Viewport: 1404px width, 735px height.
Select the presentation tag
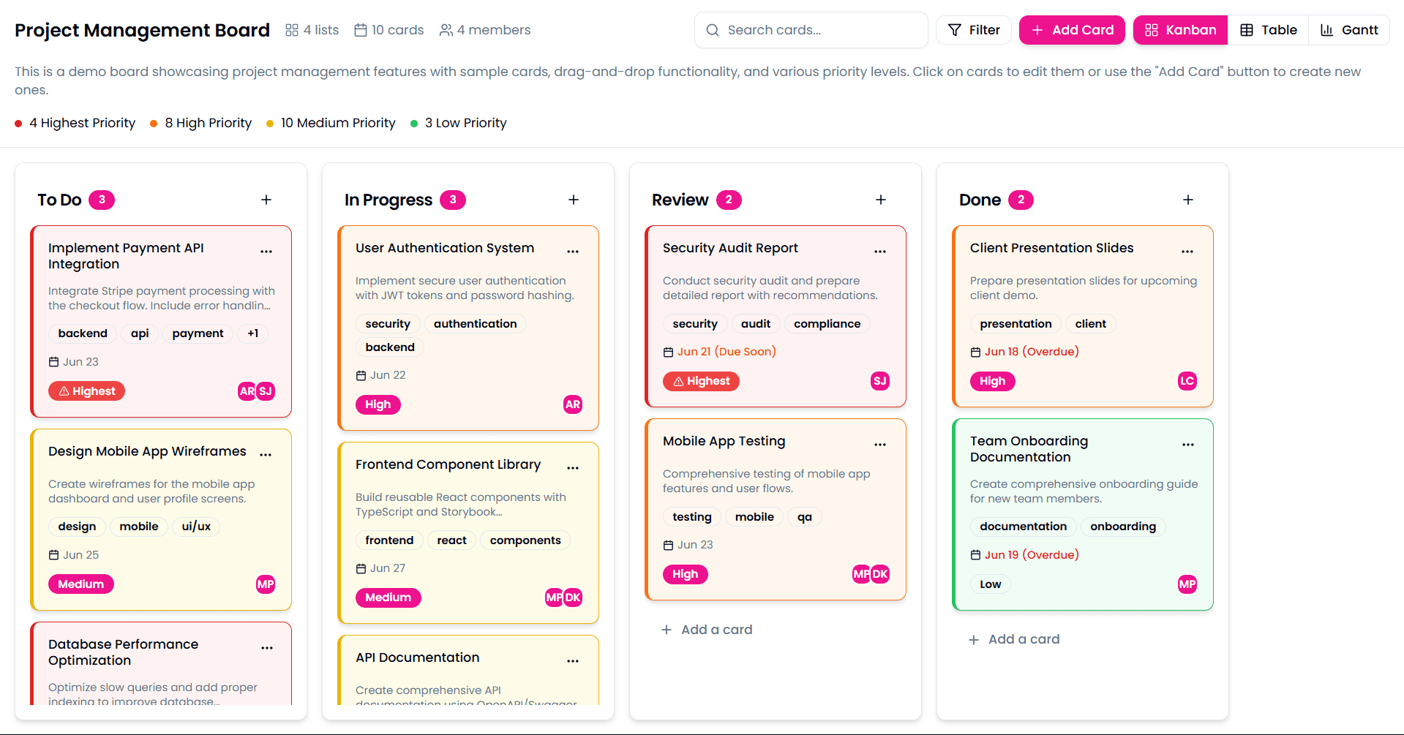tap(1016, 324)
